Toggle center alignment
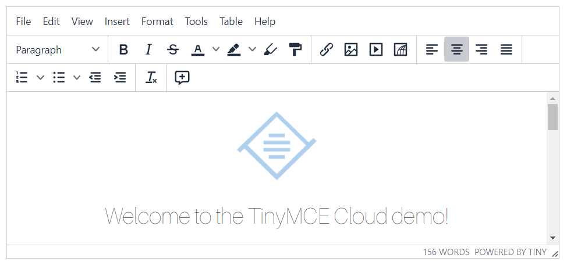 [x=457, y=49]
